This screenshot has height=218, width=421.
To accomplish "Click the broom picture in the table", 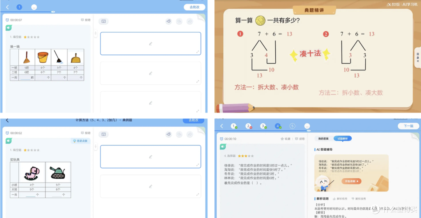I will [27, 57].
